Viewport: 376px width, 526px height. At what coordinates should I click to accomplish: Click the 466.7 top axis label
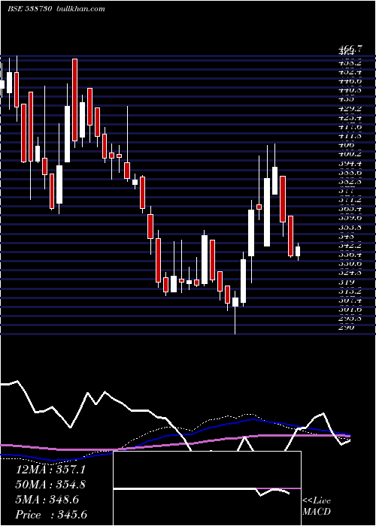350,48
